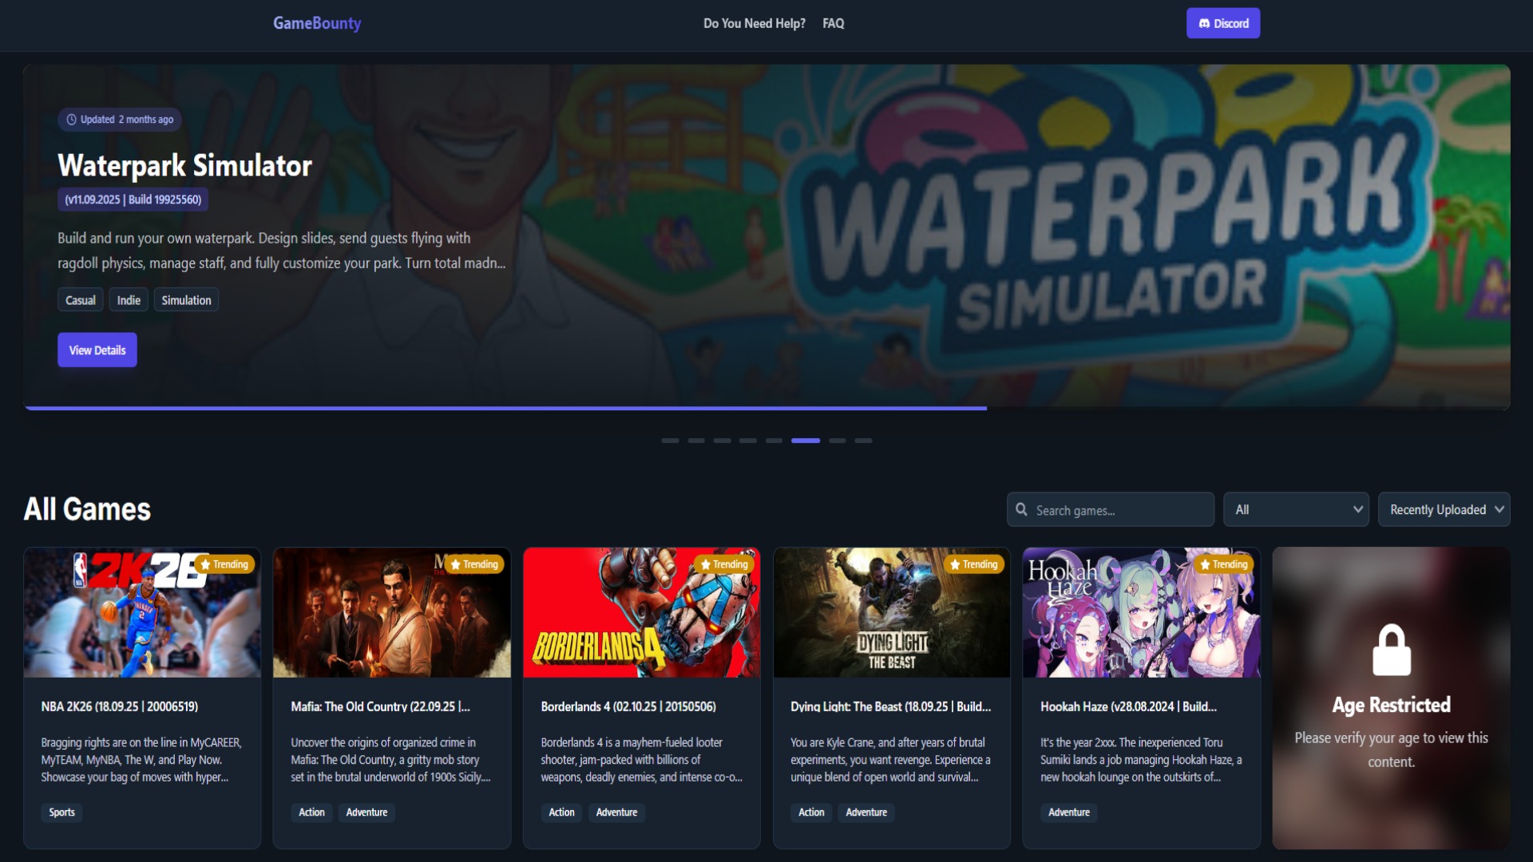Click Trending badge on Dying Light card

pos(973,564)
